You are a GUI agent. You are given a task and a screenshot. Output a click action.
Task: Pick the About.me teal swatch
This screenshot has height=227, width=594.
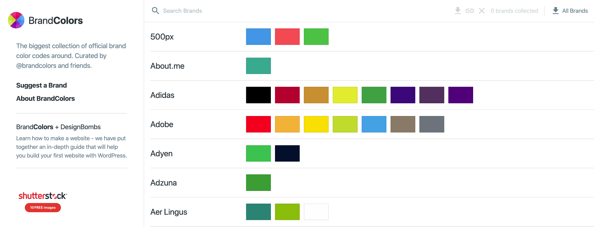258,66
